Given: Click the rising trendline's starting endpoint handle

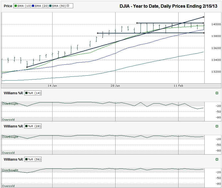Looking at the screenshot, I should (27, 67).
